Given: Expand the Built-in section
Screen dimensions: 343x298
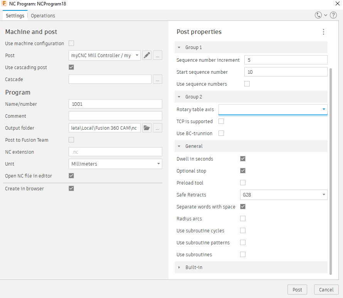Looking at the screenshot, I should coord(180,267).
